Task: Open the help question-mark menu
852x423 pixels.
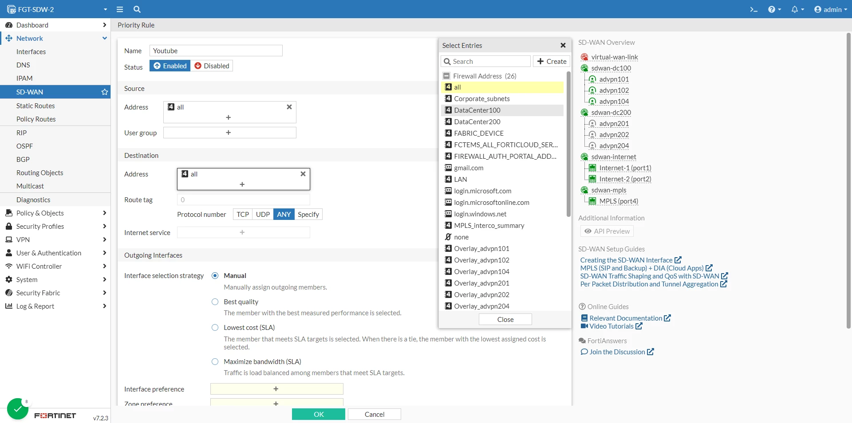Action: click(774, 9)
